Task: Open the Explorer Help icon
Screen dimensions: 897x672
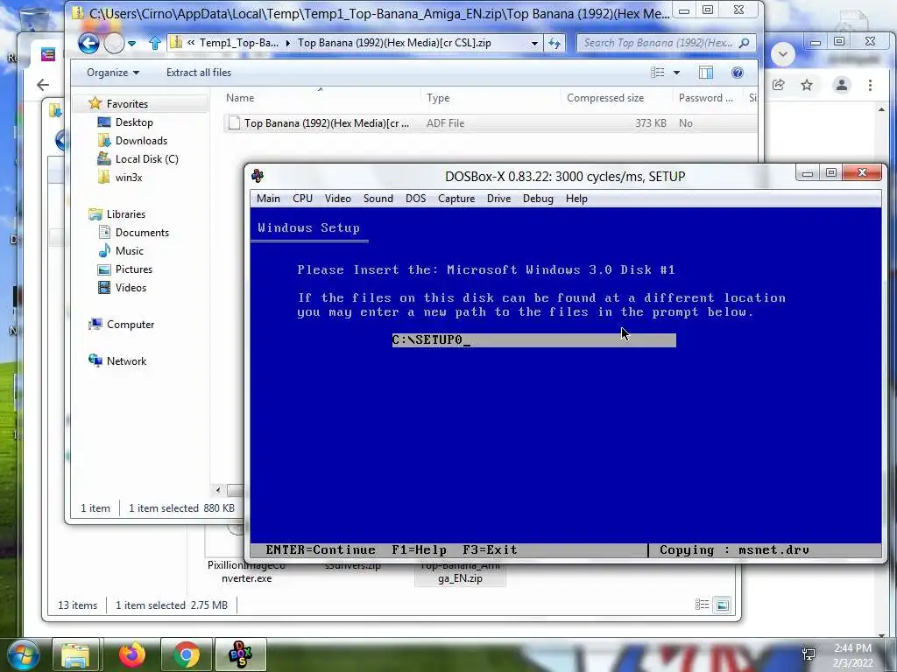Action: point(738,73)
